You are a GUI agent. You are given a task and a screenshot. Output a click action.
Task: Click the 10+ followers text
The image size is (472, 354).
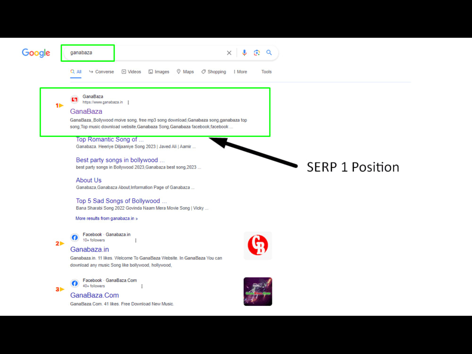(94, 240)
